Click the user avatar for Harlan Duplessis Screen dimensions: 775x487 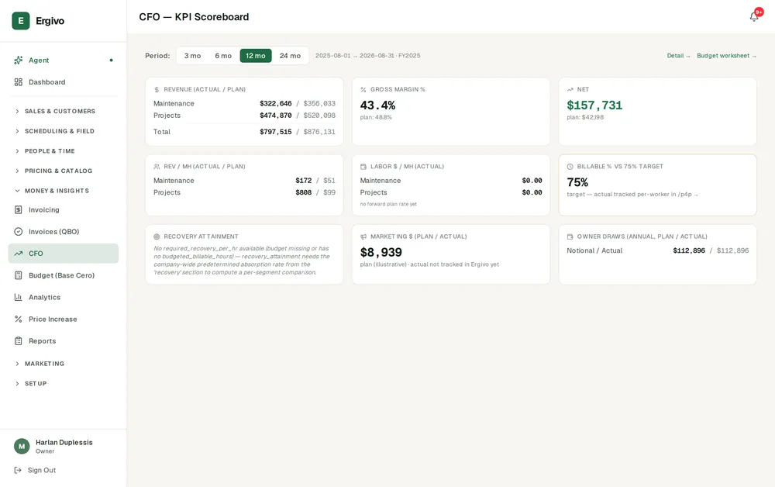[x=22, y=446]
